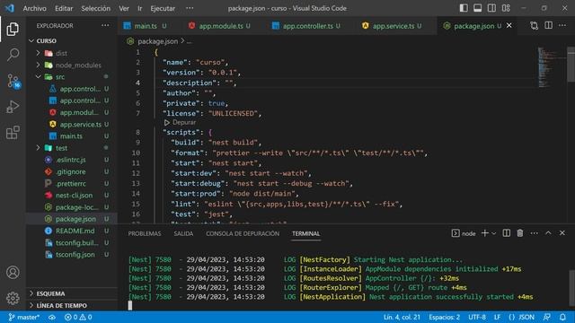Open customize layout icon

click(x=506, y=8)
